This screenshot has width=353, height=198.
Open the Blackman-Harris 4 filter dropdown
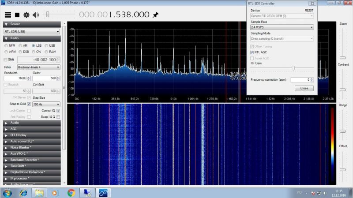39,67
